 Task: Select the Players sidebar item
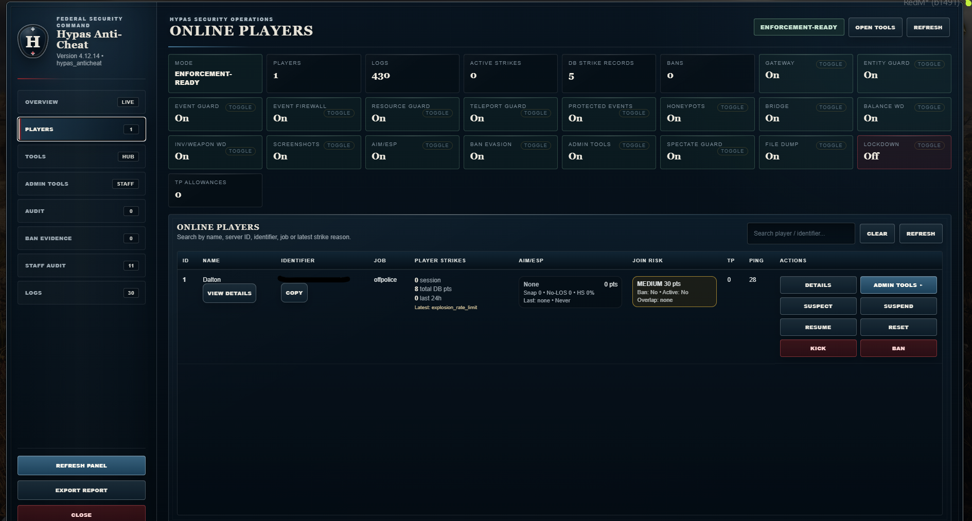pos(81,129)
